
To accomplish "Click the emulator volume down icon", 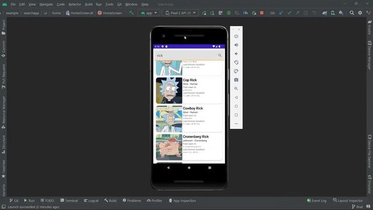I will coord(236,54).
